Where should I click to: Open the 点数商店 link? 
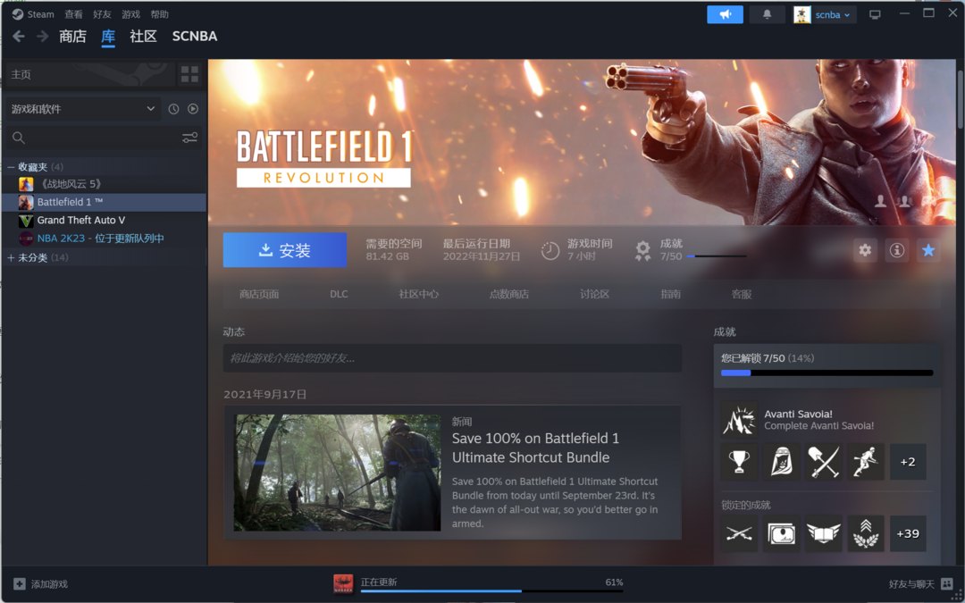pos(509,294)
